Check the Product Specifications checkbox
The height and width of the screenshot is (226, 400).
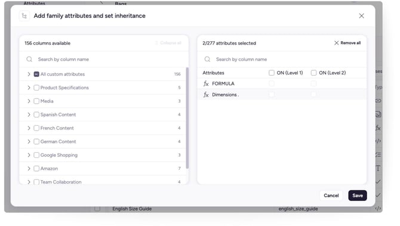click(x=36, y=88)
